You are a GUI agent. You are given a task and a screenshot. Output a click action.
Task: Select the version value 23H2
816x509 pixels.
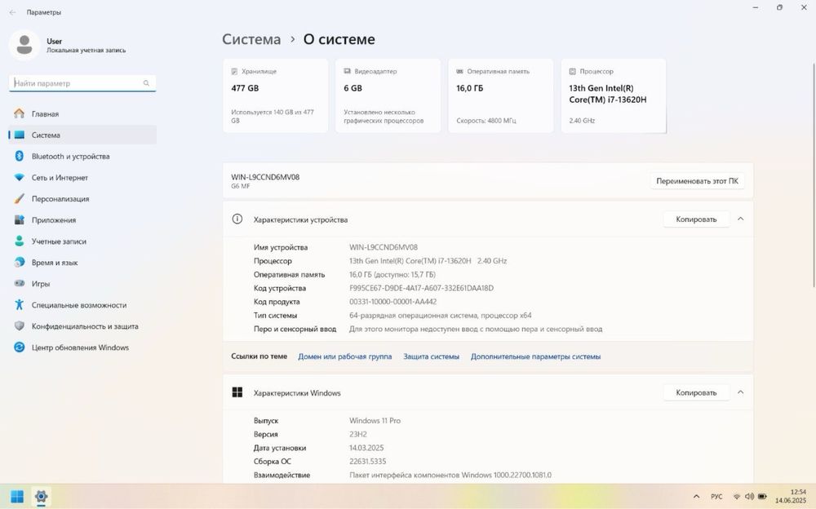[x=358, y=434]
